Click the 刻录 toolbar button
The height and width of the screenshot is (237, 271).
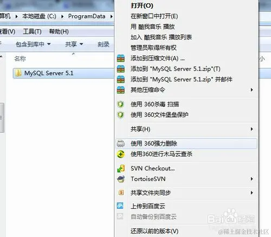click(104, 44)
